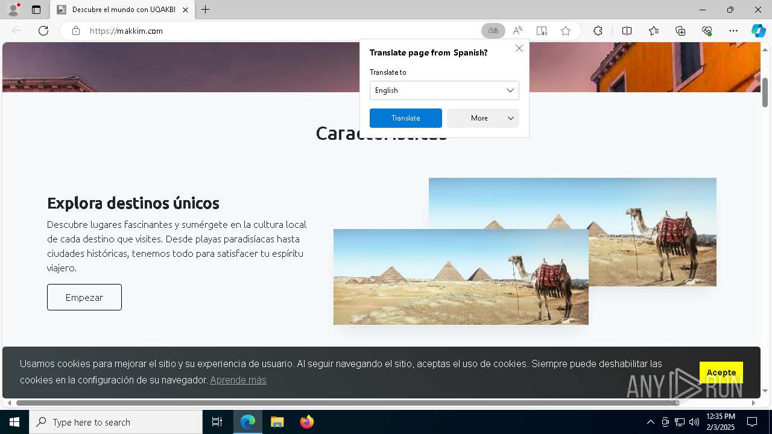
Task: Close the translate popup
Action: point(519,48)
